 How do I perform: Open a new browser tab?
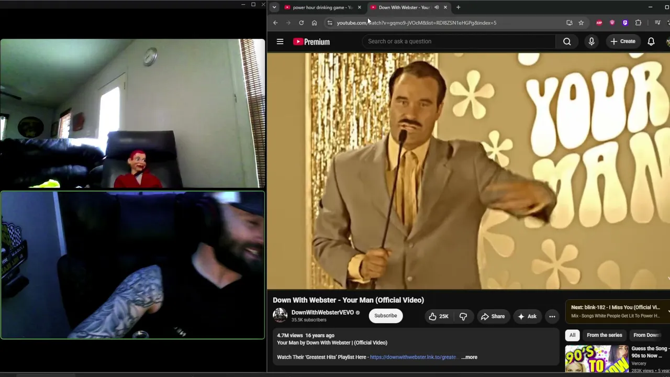458,7
